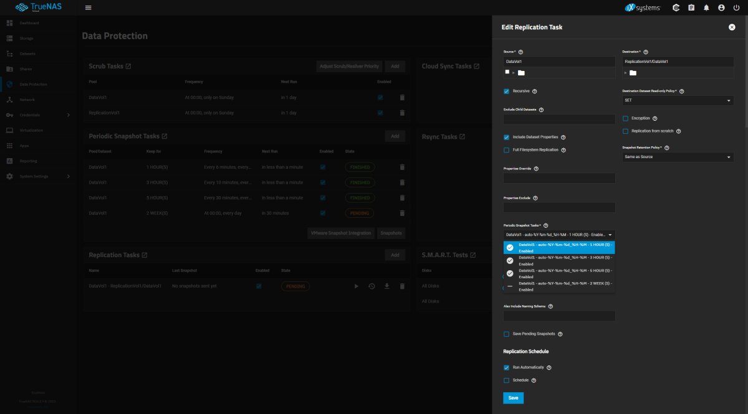Show help for Properties Exclude
Screen dimensions: 748x414
pyautogui.click(x=535, y=198)
